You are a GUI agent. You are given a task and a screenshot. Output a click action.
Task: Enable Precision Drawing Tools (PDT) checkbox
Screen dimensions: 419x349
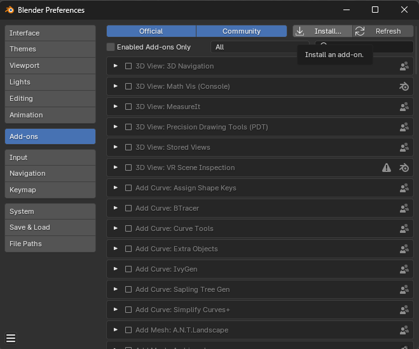click(128, 127)
